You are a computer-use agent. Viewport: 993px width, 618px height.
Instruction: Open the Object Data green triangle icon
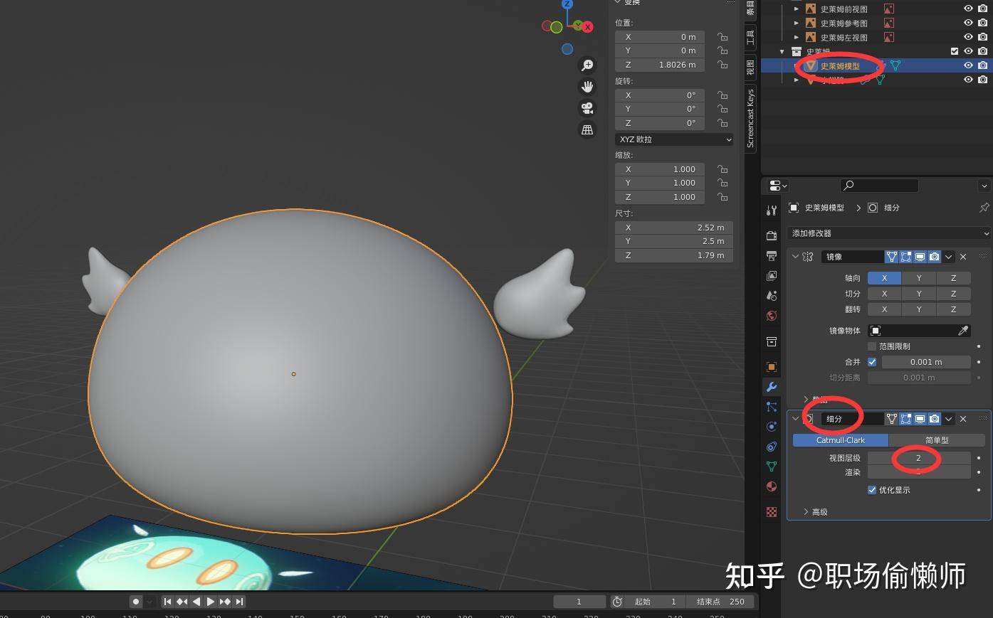point(772,467)
